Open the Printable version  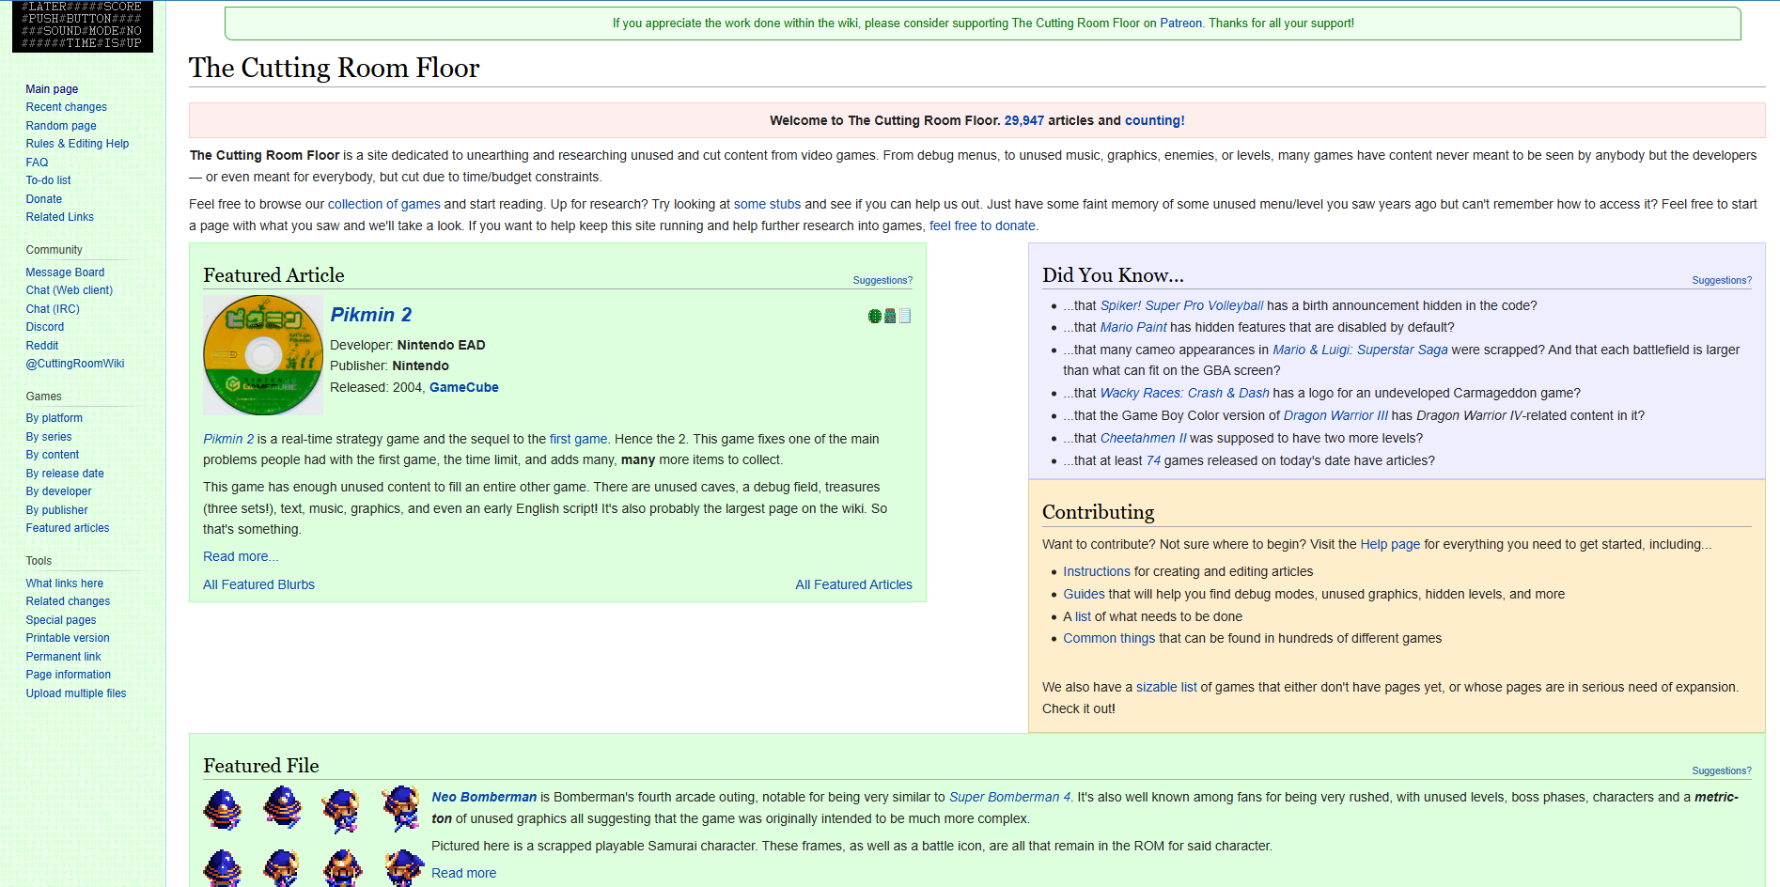click(x=68, y=638)
